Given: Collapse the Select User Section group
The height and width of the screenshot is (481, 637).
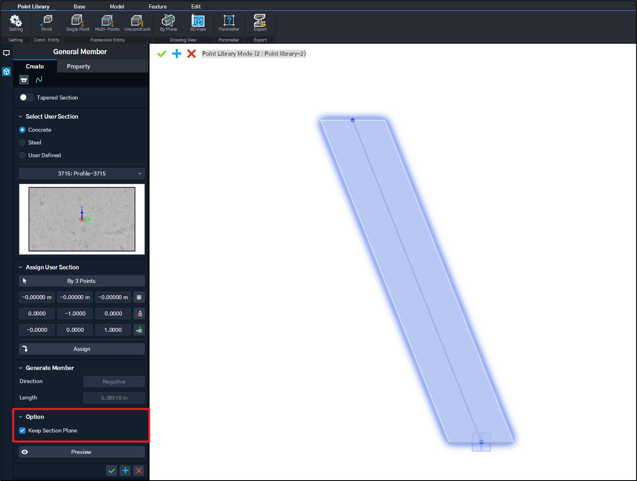Looking at the screenshot, I should click(x=20, y=117).
